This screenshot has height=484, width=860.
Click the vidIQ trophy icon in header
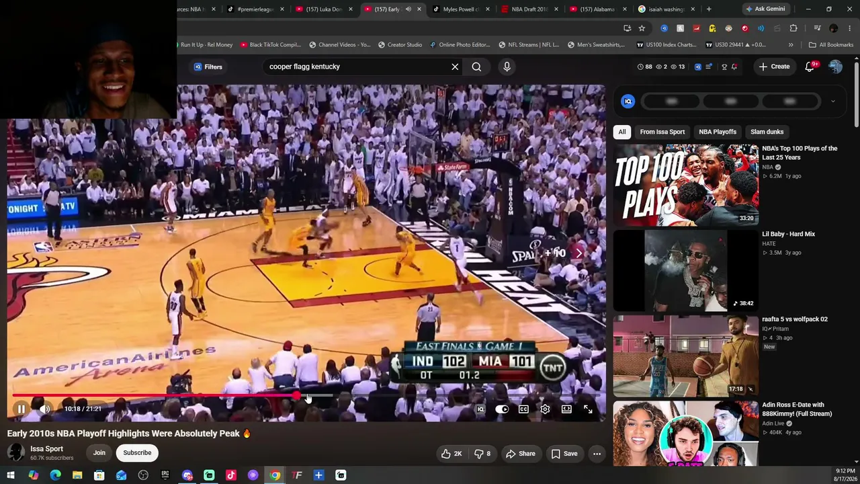click(x=724, y=67)
